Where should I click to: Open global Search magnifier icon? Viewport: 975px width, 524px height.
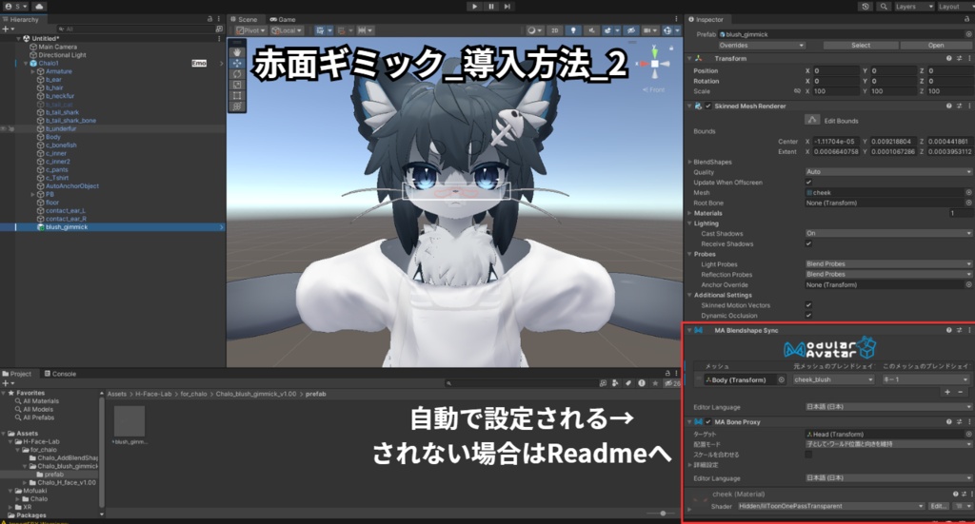pyautogui.click(x=883, y=7)
